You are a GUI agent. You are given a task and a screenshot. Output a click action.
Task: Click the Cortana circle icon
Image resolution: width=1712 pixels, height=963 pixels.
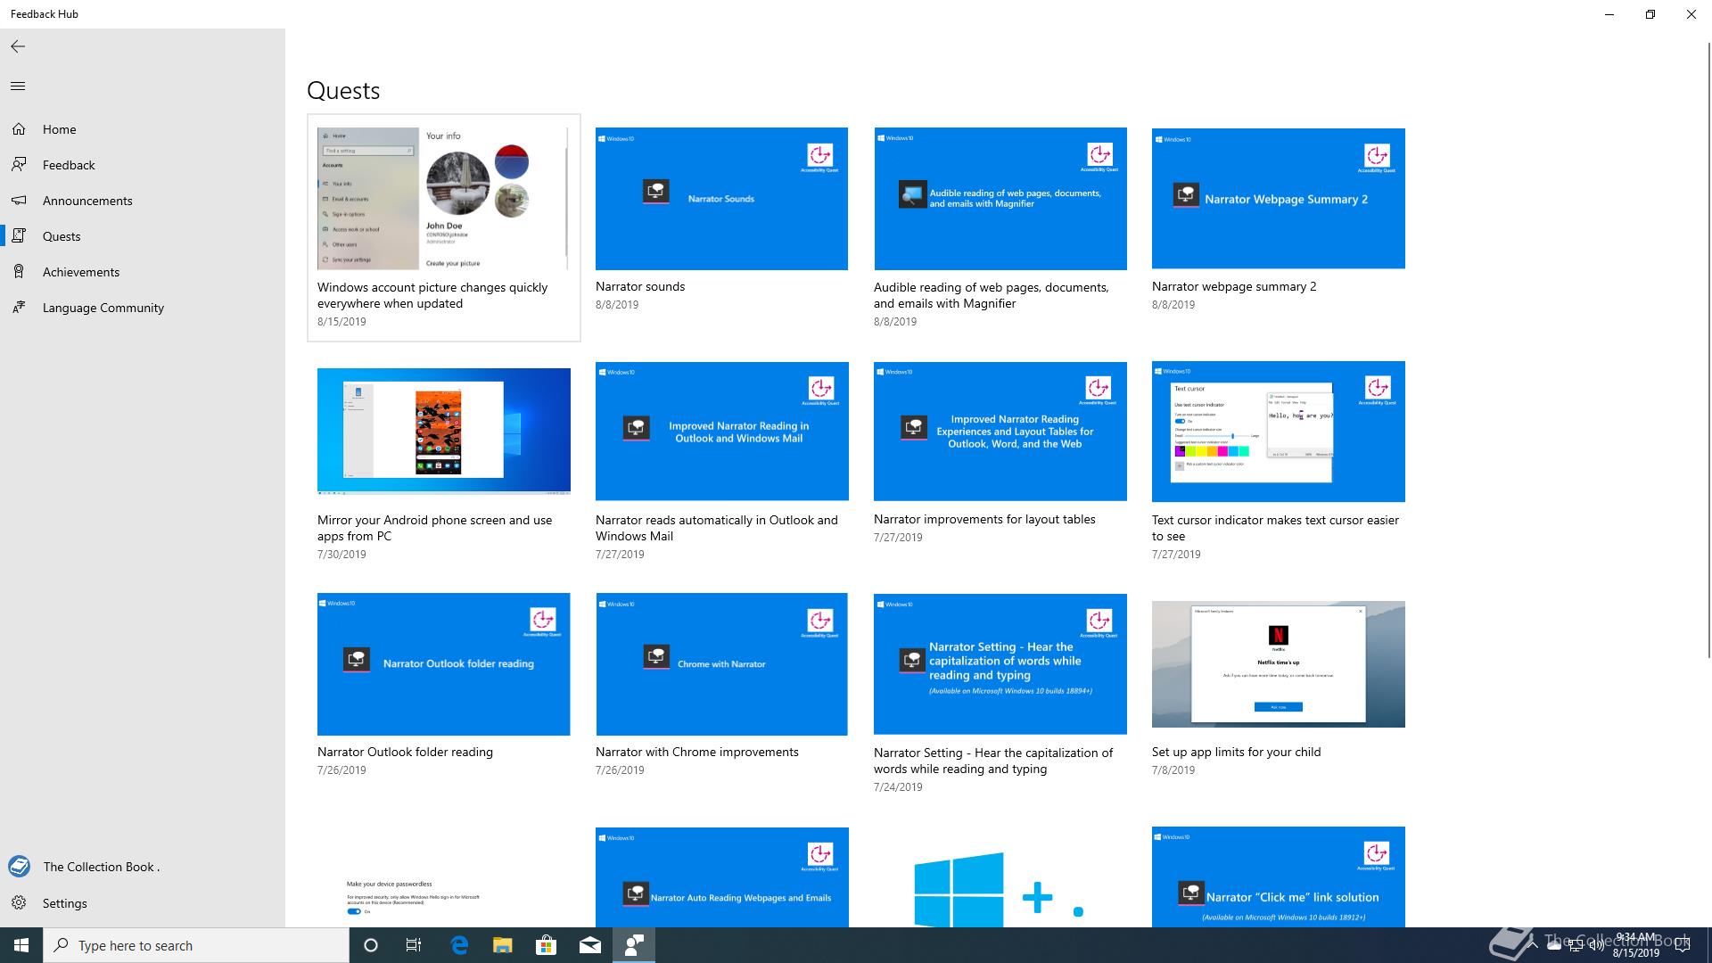coord(371,945)
